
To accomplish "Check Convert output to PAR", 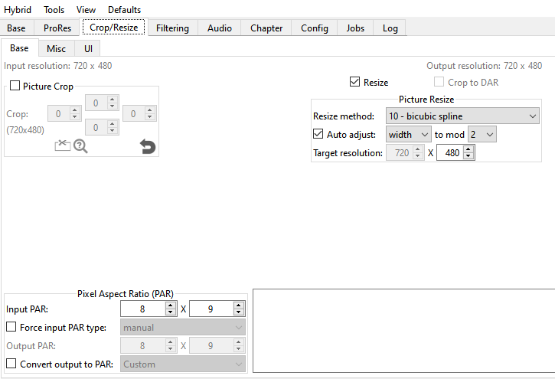I will [11, 364].
